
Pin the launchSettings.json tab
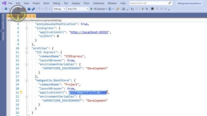pyautogui.click(x=30, y=16)
